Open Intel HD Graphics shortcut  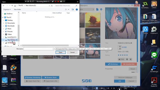pyautogui.click(x=4, y=82)
